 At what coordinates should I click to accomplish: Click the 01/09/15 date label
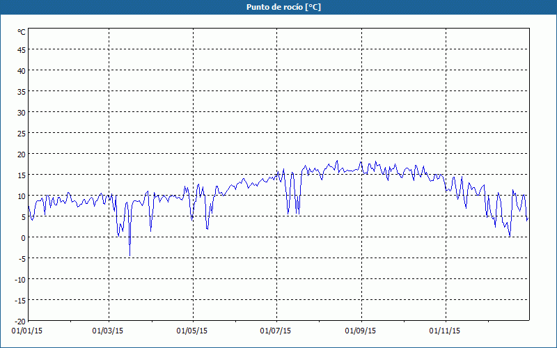(x=361, y=331)
